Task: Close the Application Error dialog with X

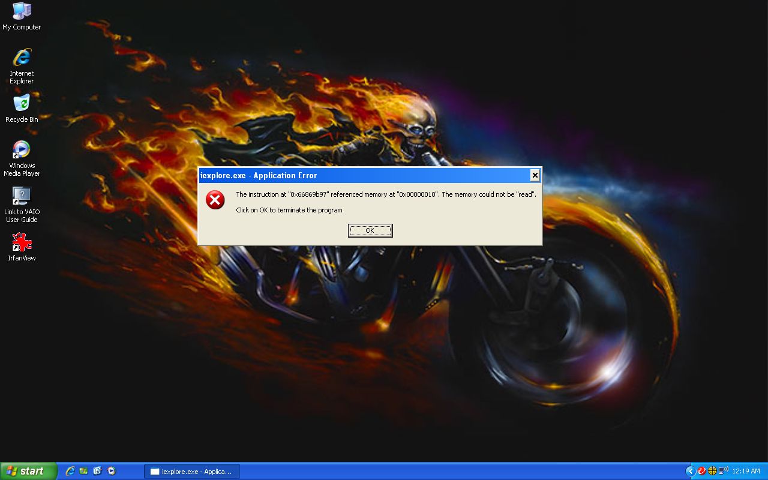Action: pyautogui.click(x=535, y=175)
